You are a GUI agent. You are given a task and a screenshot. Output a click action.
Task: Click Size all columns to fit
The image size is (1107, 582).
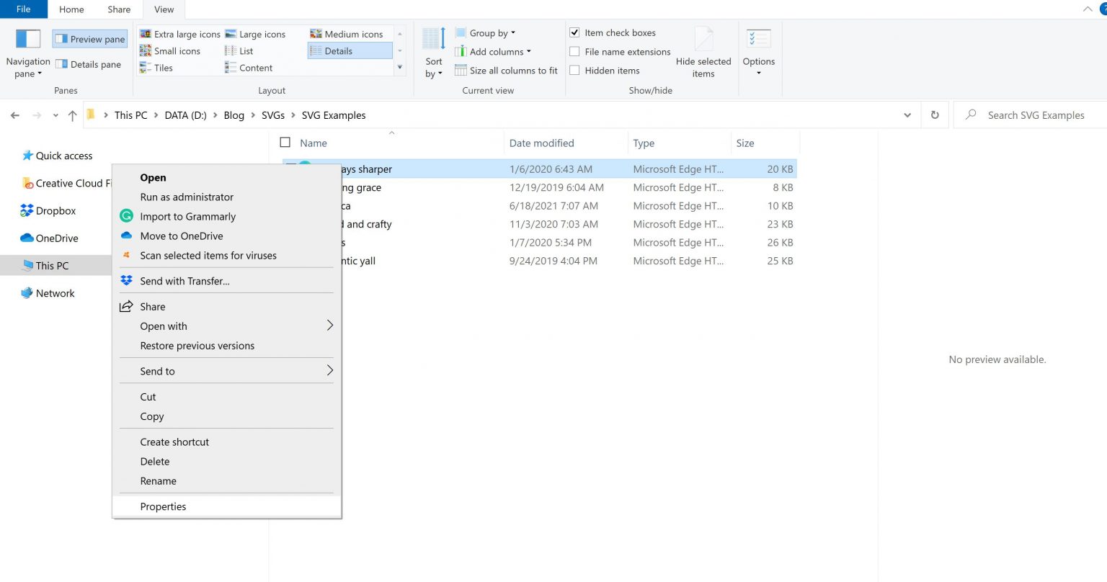click(513, 71)
